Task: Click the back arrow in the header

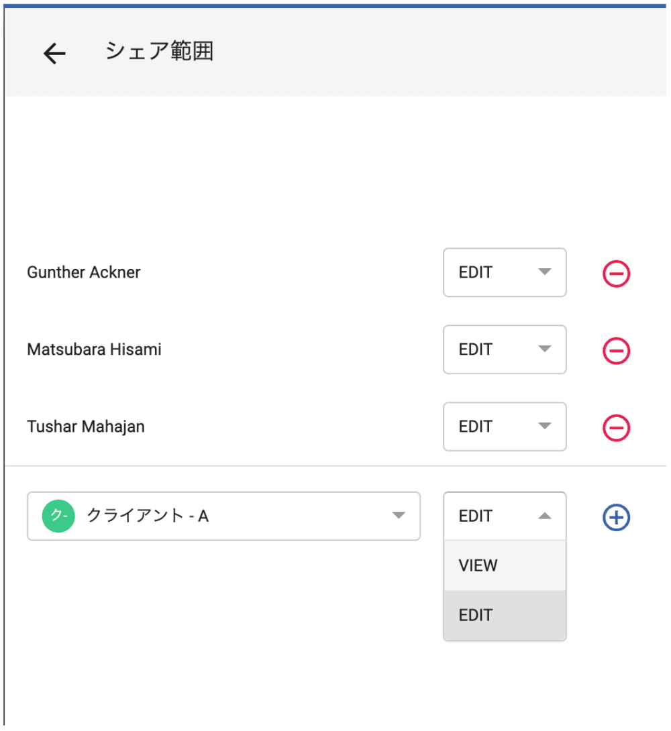Action: (x=54, y=54)
